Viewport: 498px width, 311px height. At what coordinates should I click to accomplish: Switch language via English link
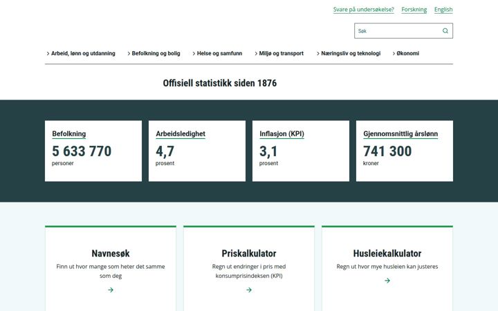(x=443, y=10)
